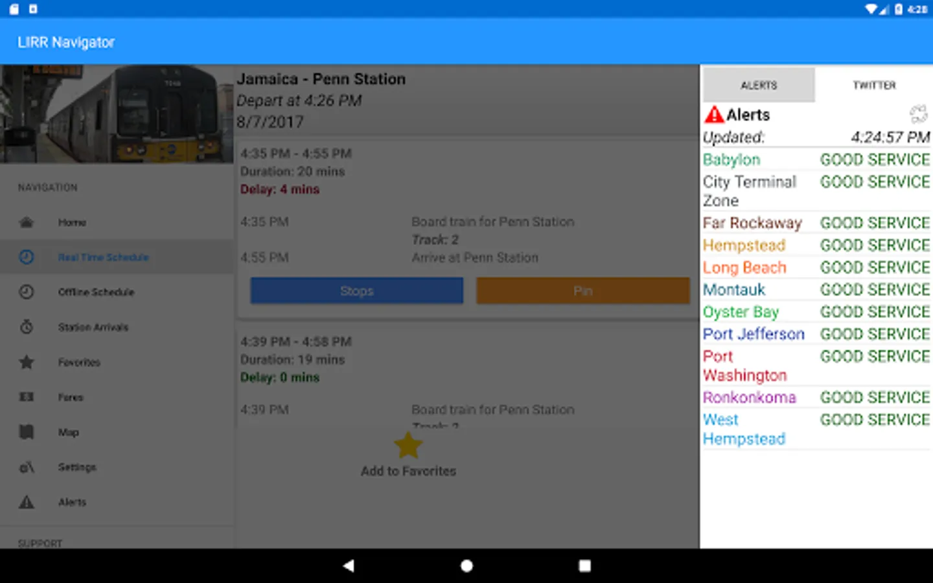The height and width of the screenshot is (583, 933).
Task: Select Offline Schedule menu item
Action: [x=117, y=292]
